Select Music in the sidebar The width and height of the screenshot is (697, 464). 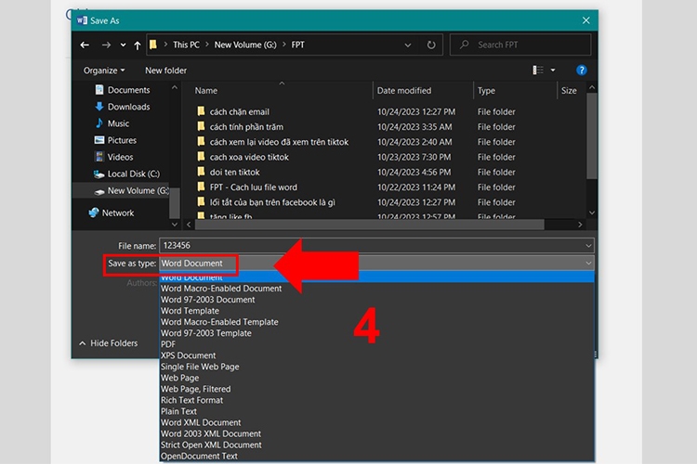point(112,123)
